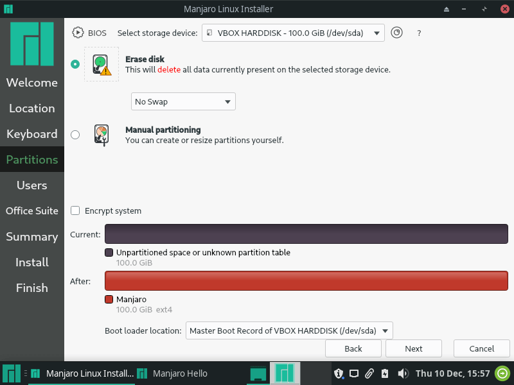The height and width of the screenshot is (385, 514).
Task: Click the BIOS gear icon
Action: [78, 33]
